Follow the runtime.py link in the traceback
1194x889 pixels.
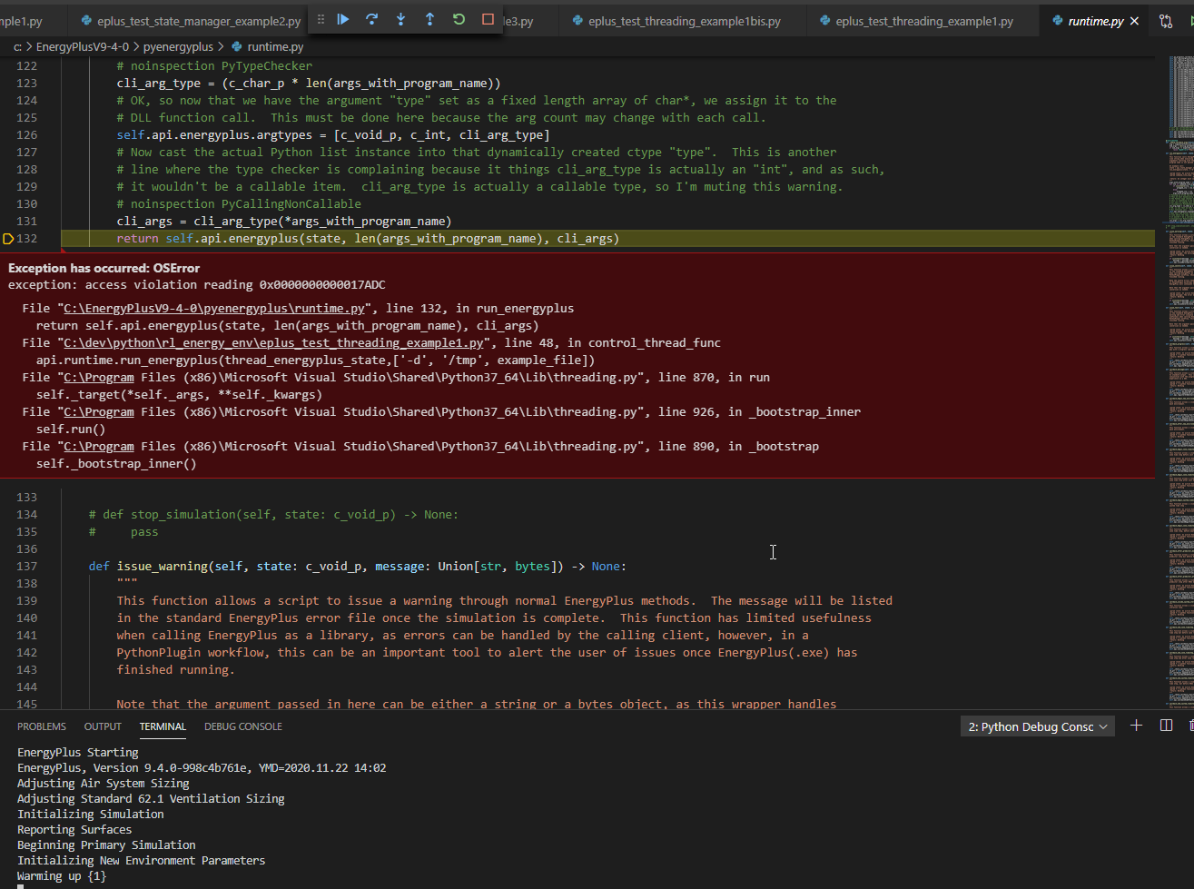point(214,309)
